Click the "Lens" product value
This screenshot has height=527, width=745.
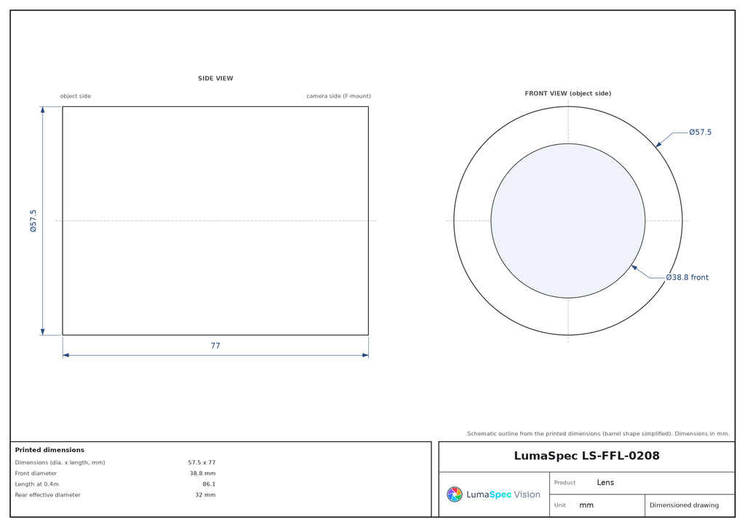click(x=605, y=483)
